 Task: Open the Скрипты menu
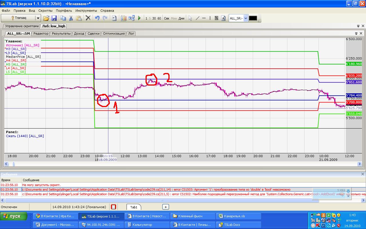(x=45, y=11)
